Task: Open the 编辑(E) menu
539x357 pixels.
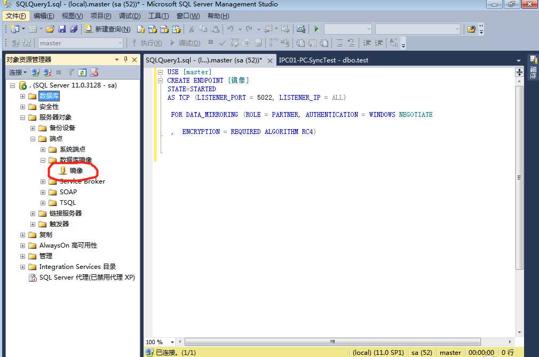Action: tap(44, 16)
